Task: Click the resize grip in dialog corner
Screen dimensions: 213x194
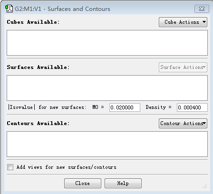Action: (x=205, y=186)
